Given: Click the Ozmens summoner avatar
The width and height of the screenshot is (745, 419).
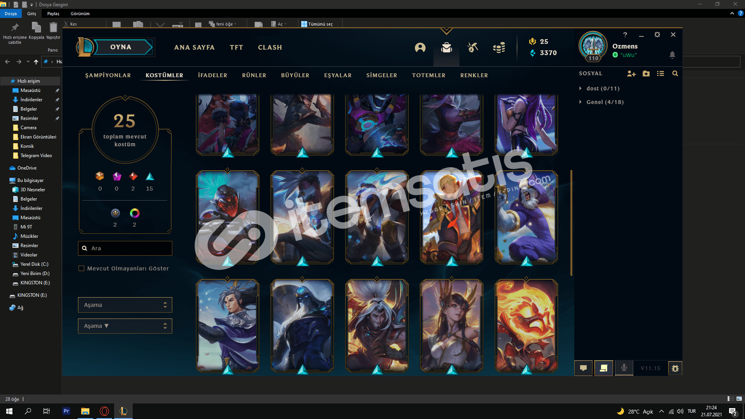Looking at the screenshot, I should [x=593, y=46].
